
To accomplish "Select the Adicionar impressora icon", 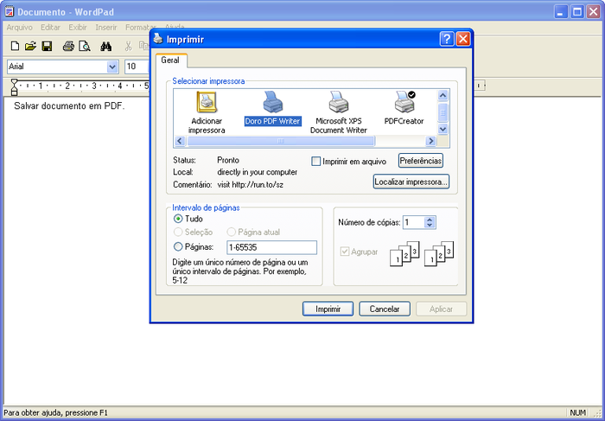I will click(x=207, y=112).
